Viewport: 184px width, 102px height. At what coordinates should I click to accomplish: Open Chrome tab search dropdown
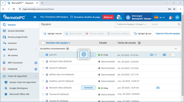(3, 3)
